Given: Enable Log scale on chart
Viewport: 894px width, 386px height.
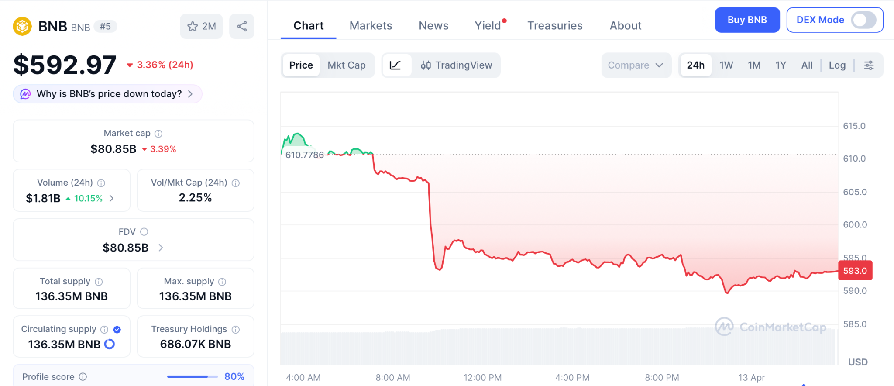Looking at the screenshot, I should pyautogui.click(x=837, y=65).
